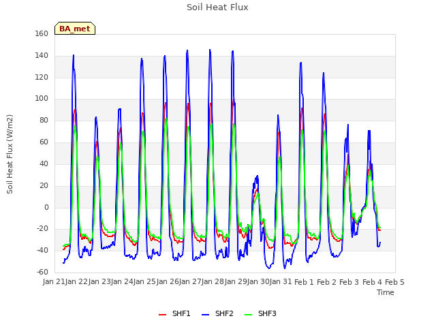Click the blue SHF2 trough near Jan 30
Image resolution: width=436 pixels, height=327 pixels.
(269, 268)
